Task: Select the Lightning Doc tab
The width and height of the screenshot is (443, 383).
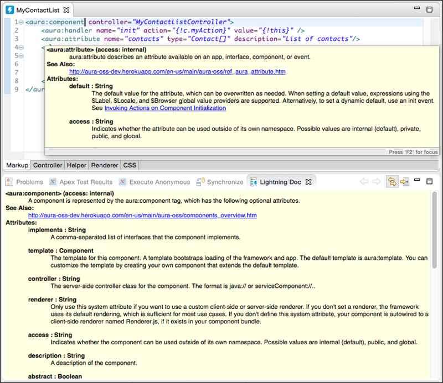Action: coord(280,182)
